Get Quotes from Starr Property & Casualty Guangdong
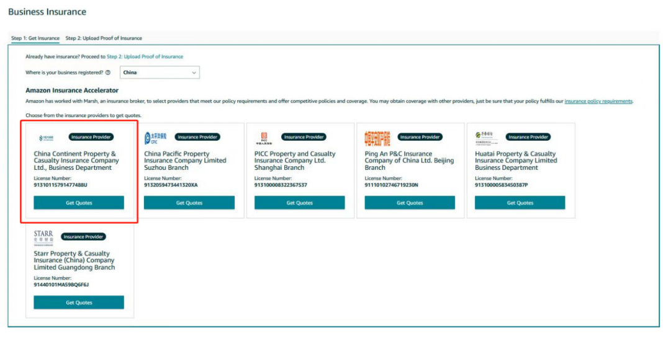Screen dimensions: 663x357 click(79, 302)
